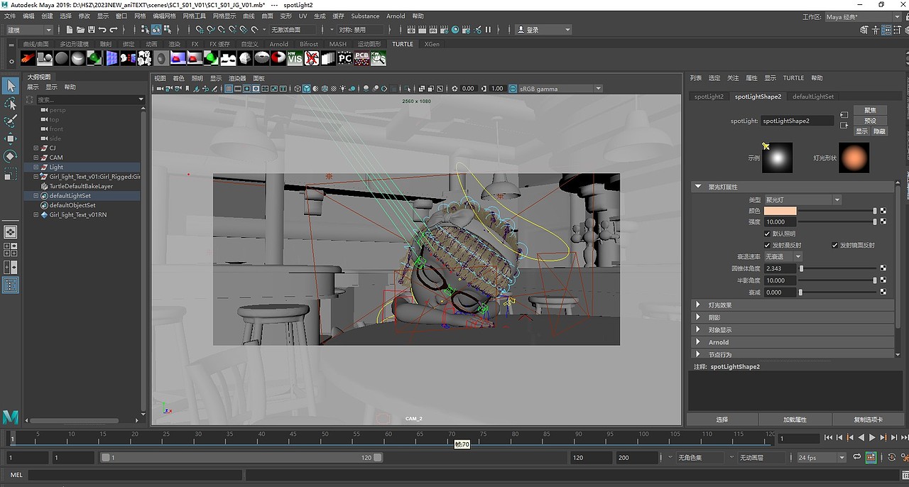Select the 多边形建模 shelf tab

75,44
